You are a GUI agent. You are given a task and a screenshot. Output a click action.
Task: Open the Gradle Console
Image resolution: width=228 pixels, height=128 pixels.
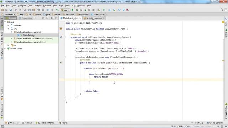(214, 123)
